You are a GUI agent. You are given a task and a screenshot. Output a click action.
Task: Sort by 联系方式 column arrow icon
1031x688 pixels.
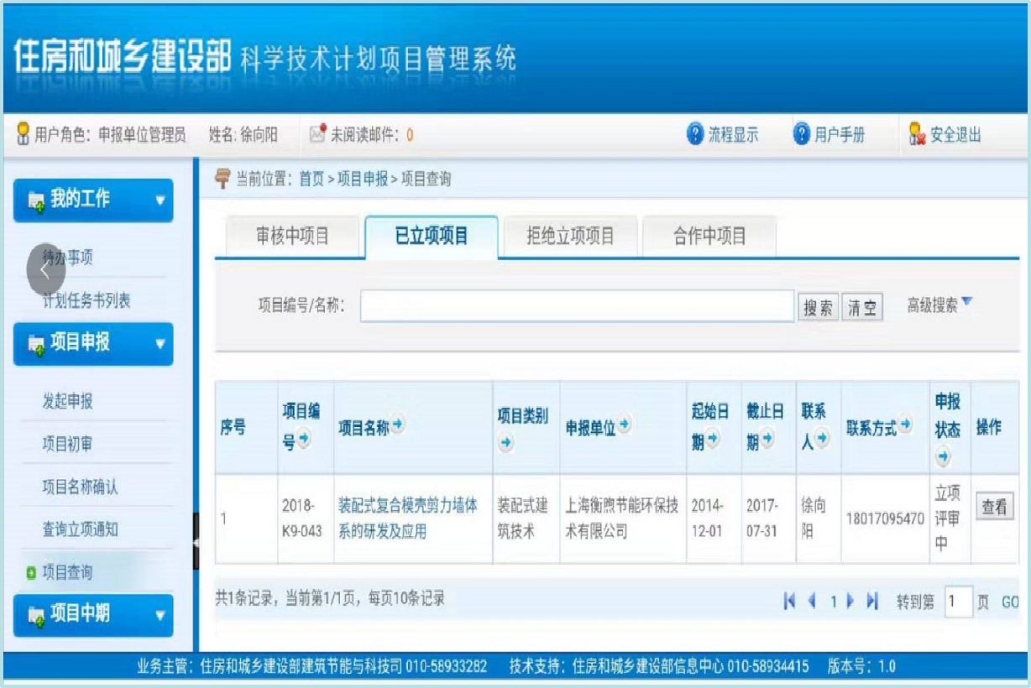(x=905, y=425)
